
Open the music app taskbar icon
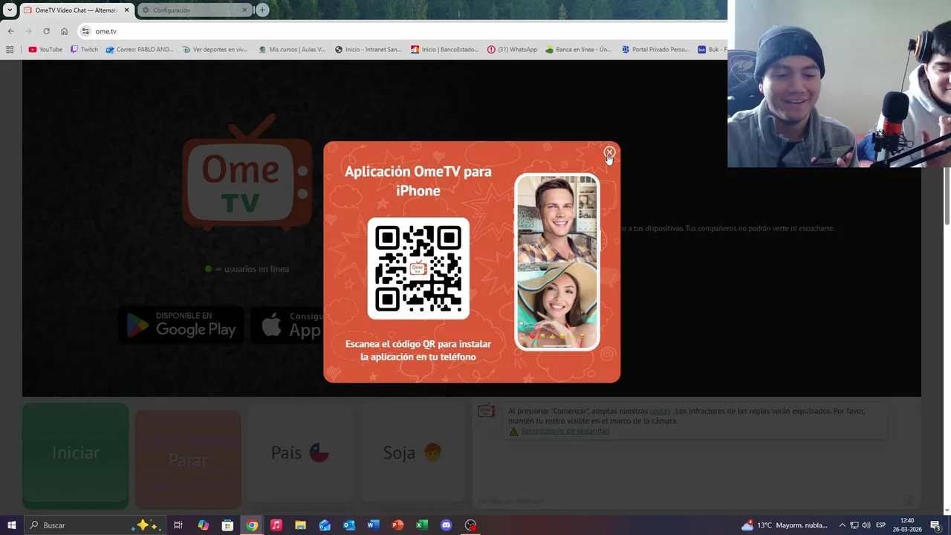pos(276,525)
